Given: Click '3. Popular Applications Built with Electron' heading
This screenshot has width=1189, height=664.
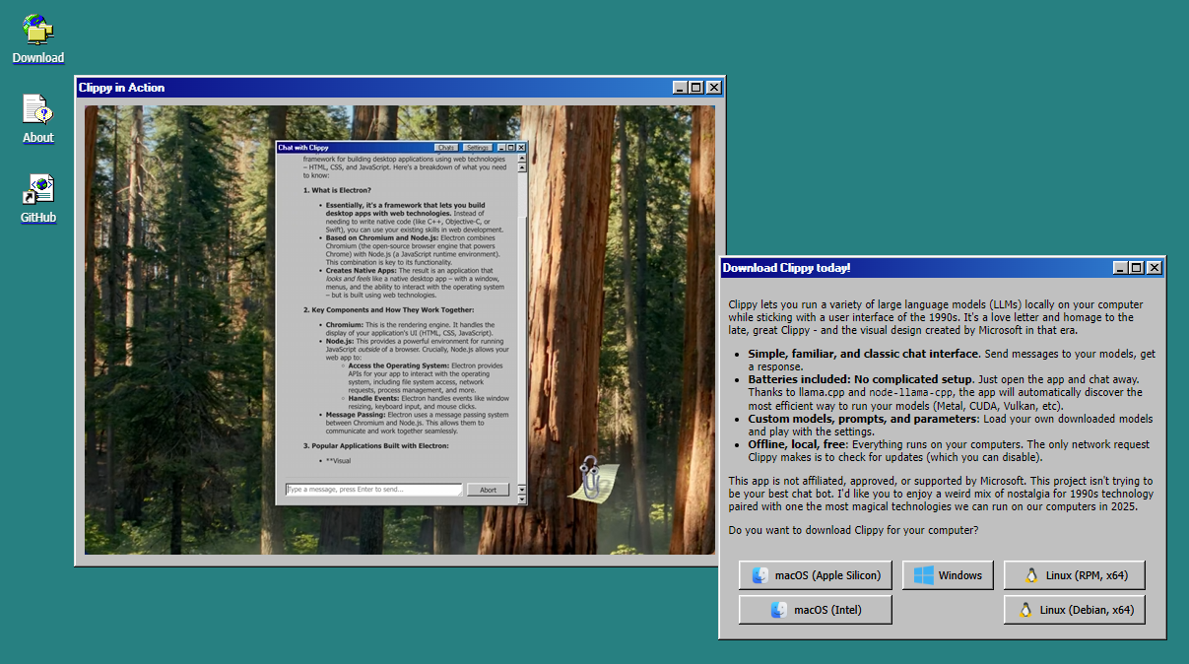Looking at the screenshot, I should point(376,446).
